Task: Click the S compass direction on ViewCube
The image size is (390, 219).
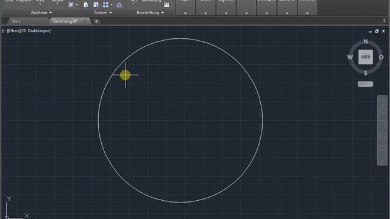Action: click(x=366, y=73)
